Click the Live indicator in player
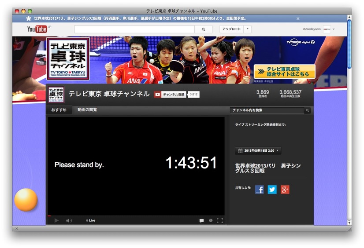The width and height of the screenshot is (364, 248). point(90,220)
